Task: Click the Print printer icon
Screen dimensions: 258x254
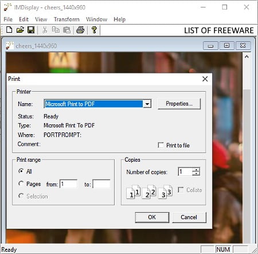Action: 80,30
